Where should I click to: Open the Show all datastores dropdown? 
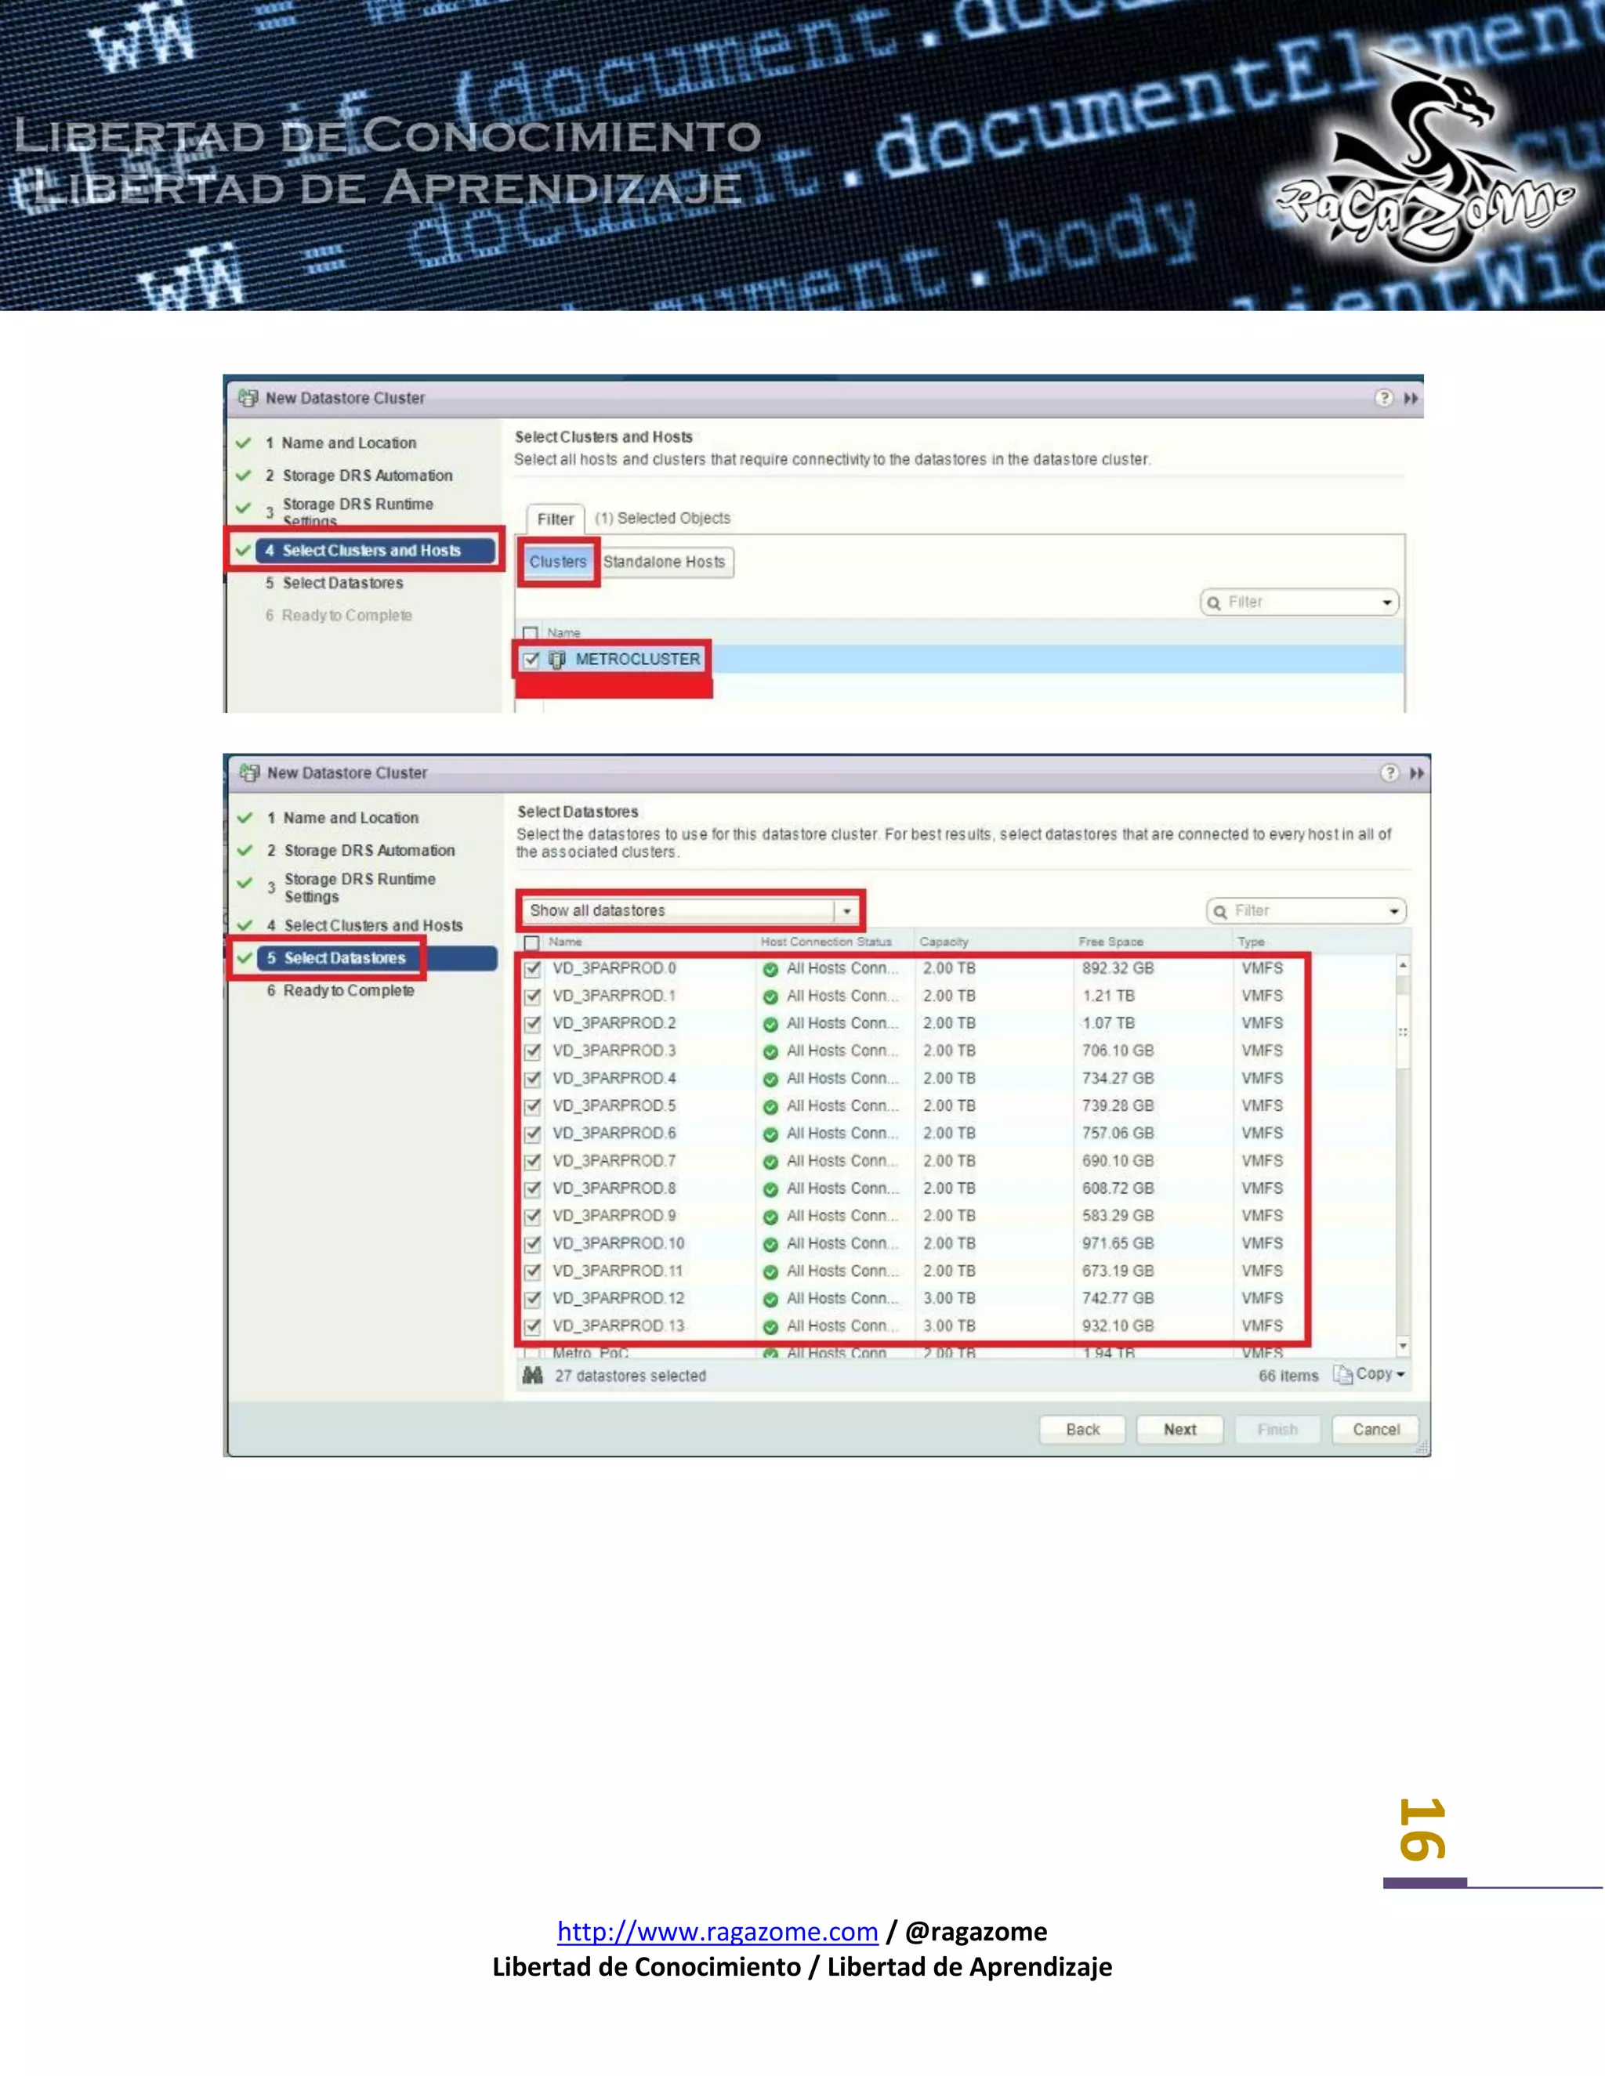click(x=846, y=910)
